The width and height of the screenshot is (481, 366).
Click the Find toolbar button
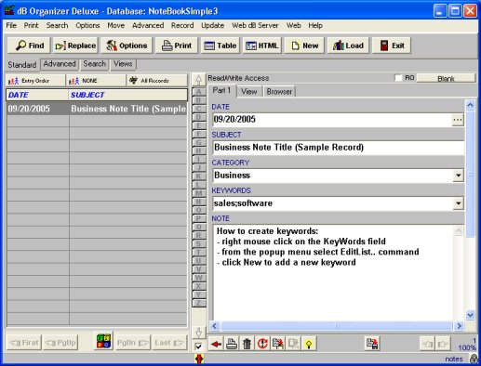[30, 46]
